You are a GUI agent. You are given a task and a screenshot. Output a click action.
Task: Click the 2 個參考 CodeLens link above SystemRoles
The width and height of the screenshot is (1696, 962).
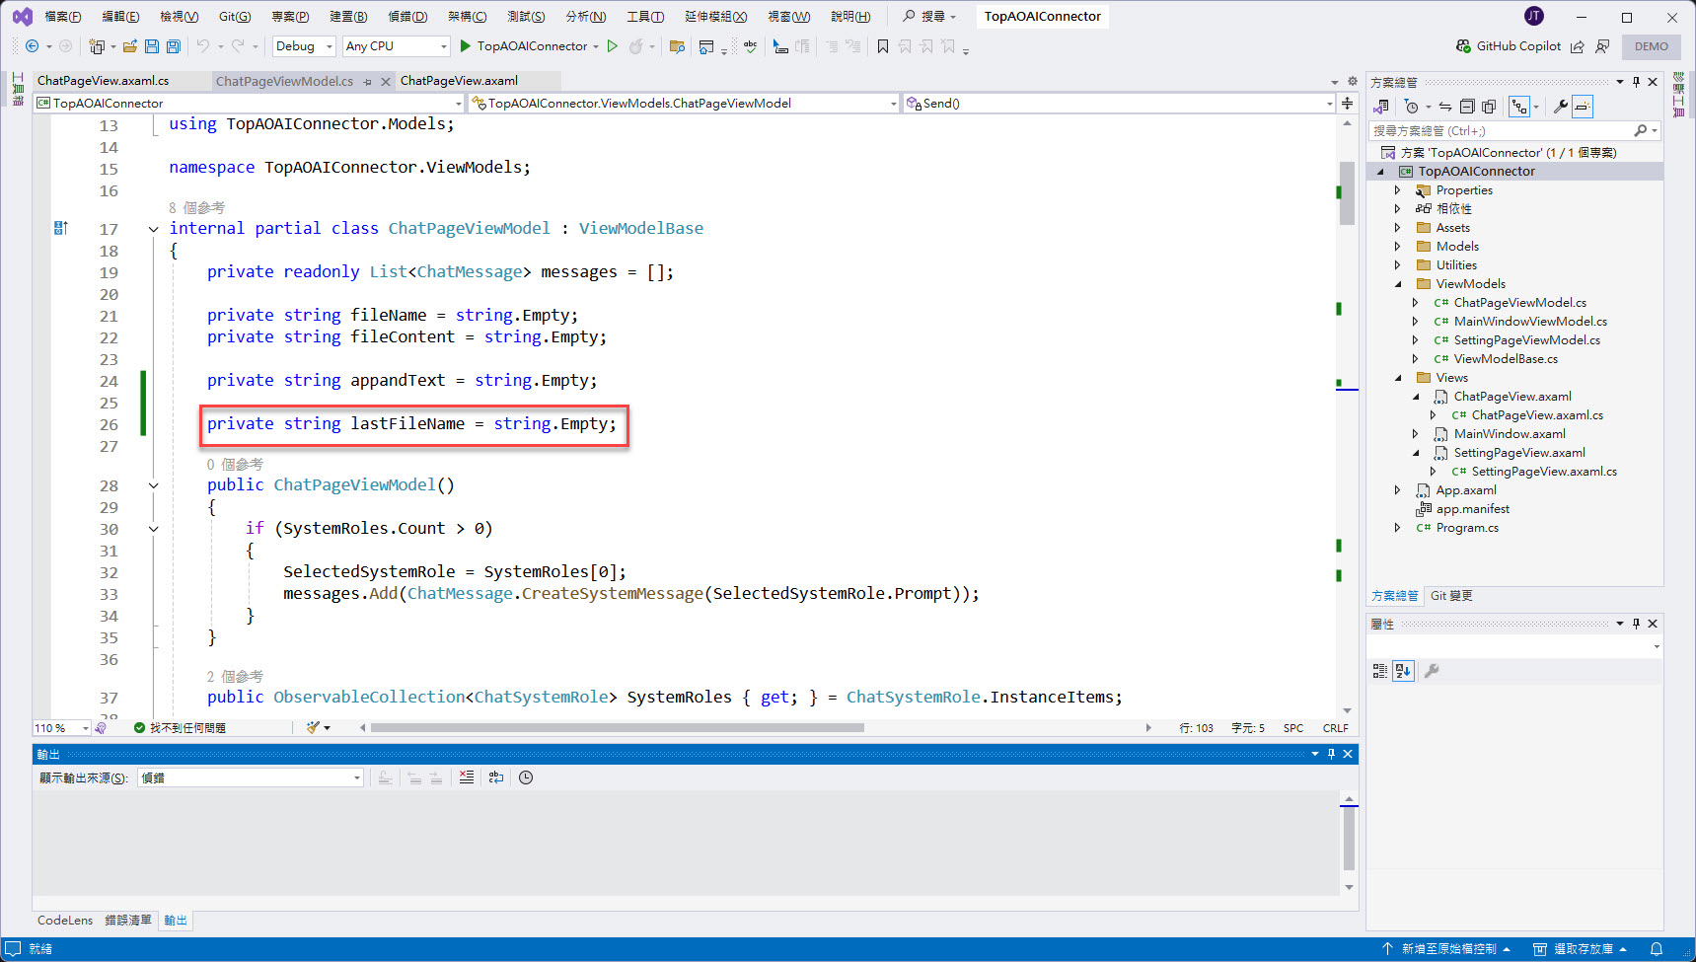tap(235, 677)
